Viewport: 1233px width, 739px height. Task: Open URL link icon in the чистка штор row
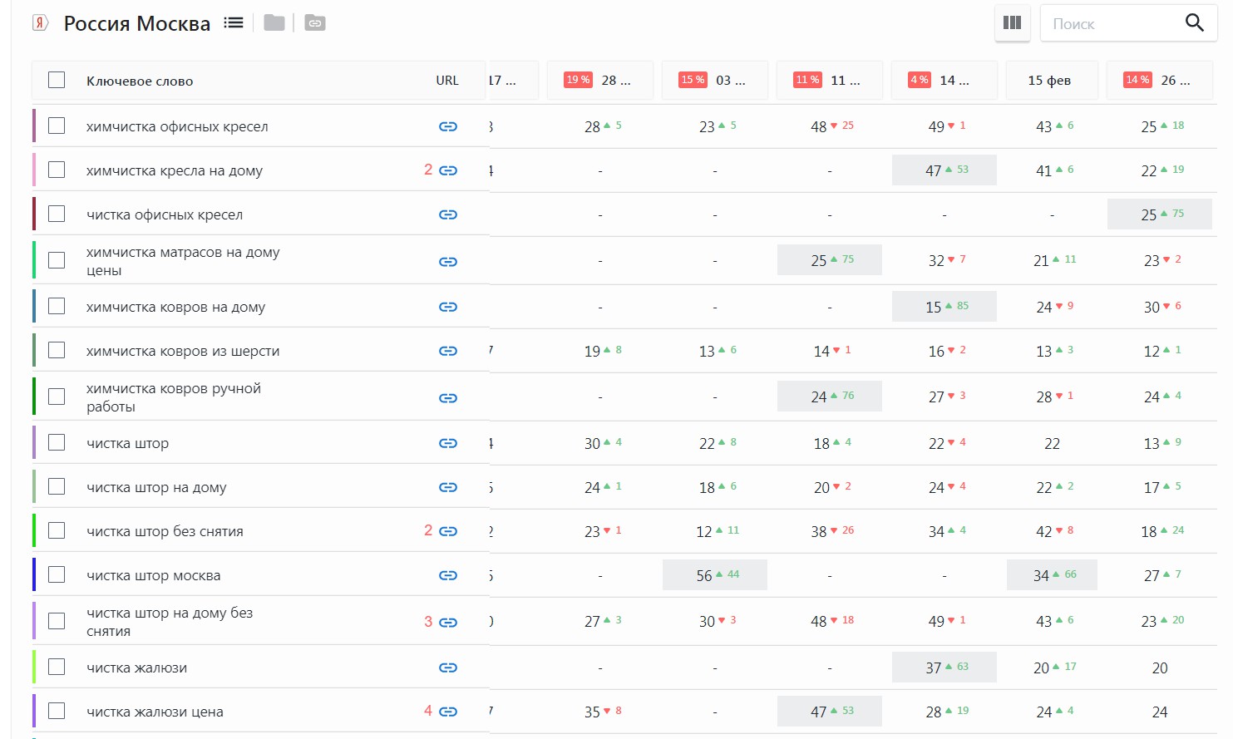tap(448, 443)
